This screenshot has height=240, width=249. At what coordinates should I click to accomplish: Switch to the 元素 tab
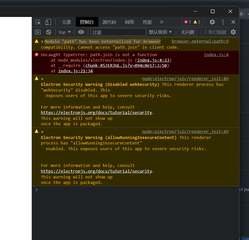[66, 22]
